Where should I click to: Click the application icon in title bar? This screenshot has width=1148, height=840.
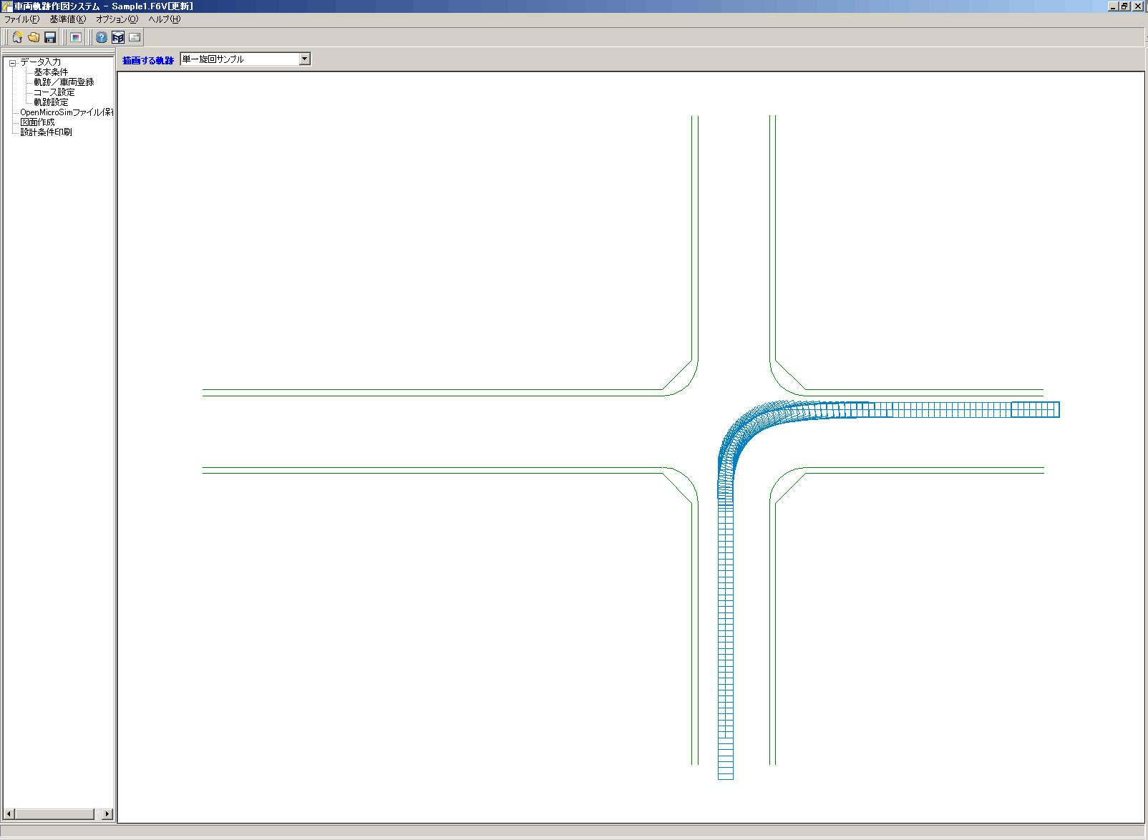pos(7,6)
